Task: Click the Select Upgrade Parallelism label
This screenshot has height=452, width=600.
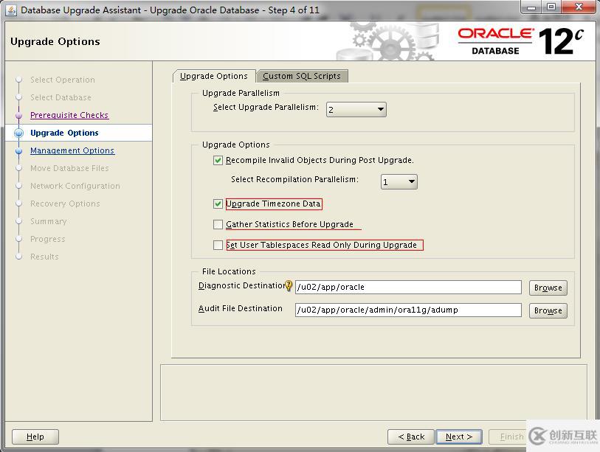Action: [x=266, y=108]
